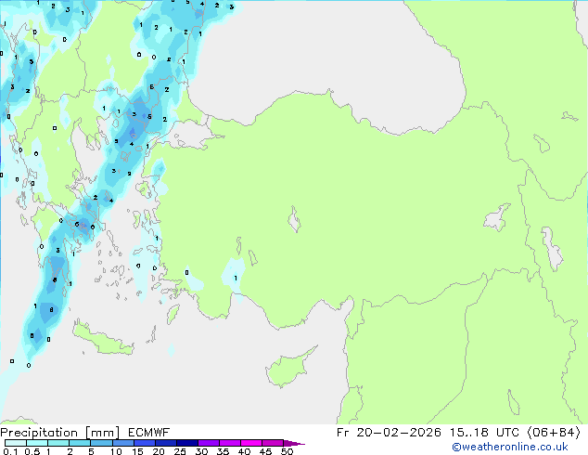Click the (06+84) forecast run label

pos(554,433)
